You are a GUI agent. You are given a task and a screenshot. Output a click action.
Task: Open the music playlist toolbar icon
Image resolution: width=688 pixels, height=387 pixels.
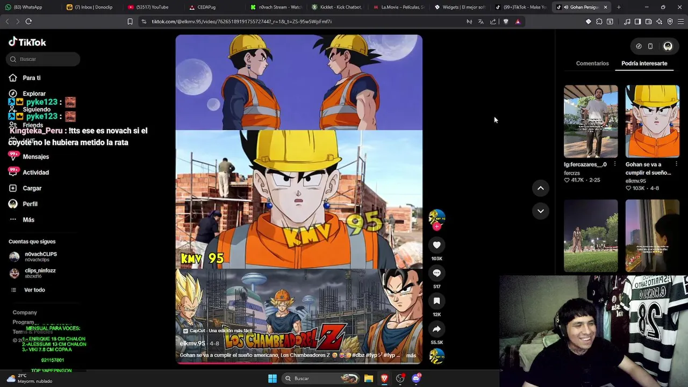click(x=627, y=21)
